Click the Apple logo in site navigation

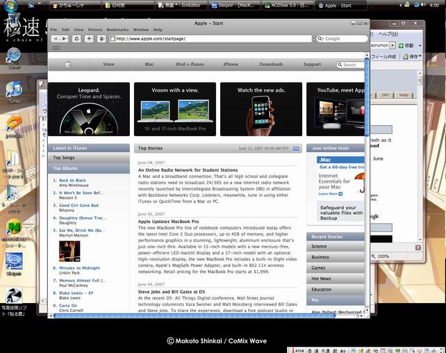pos(68,65)
